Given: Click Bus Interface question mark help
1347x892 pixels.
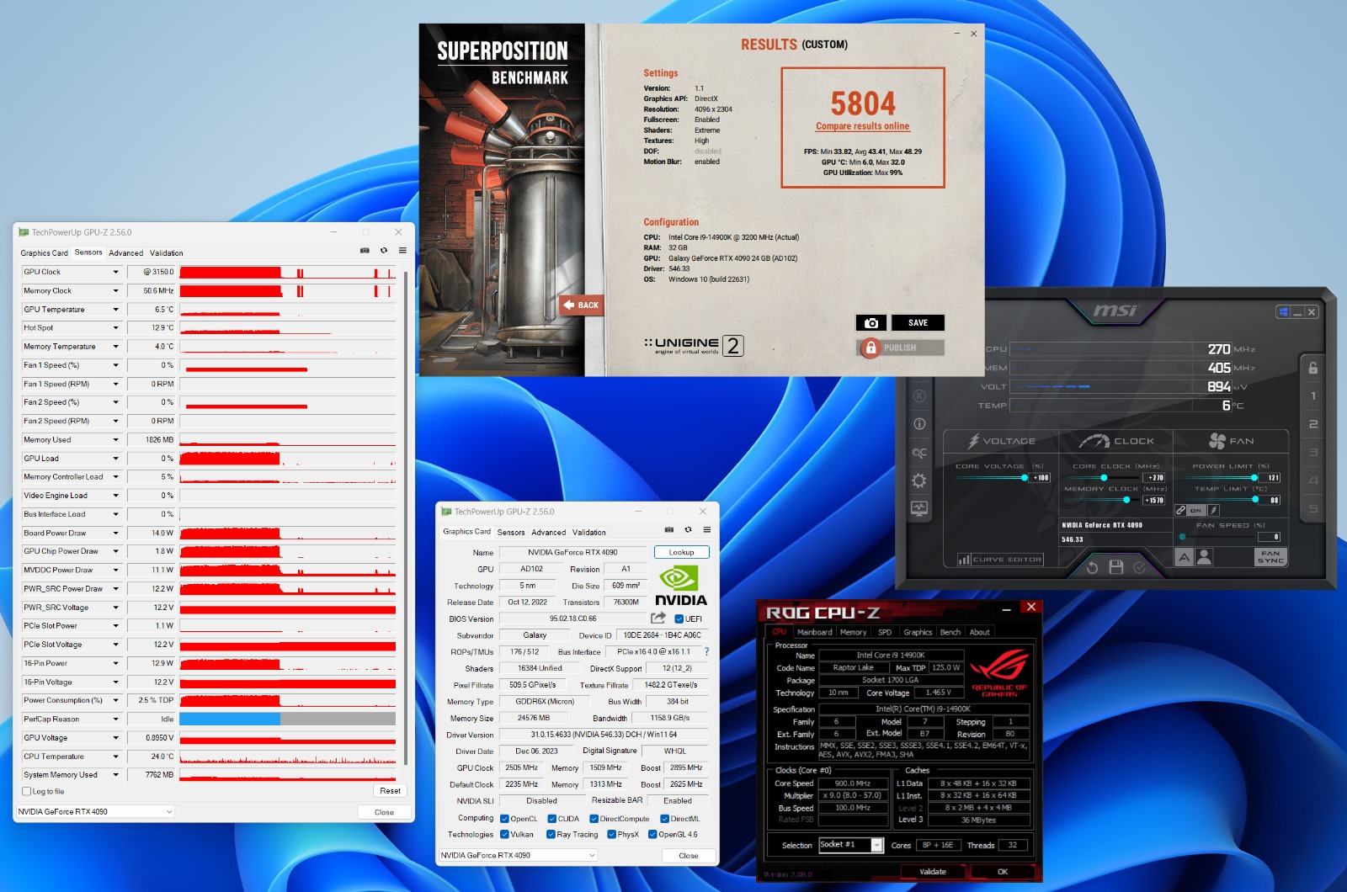Looking at the screenshot, I should pyautogui.click(x=706, y=652).
